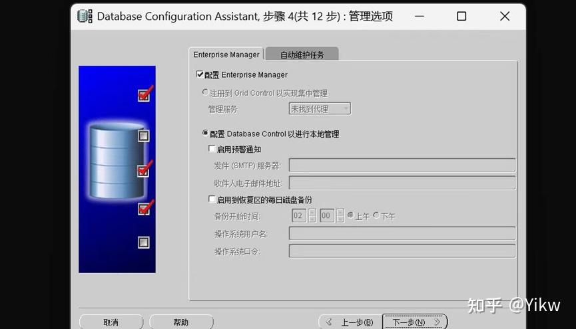
Task: Select 注册到 Grid Control 以实现集中管理 radio button
Action: coord(205,92)
